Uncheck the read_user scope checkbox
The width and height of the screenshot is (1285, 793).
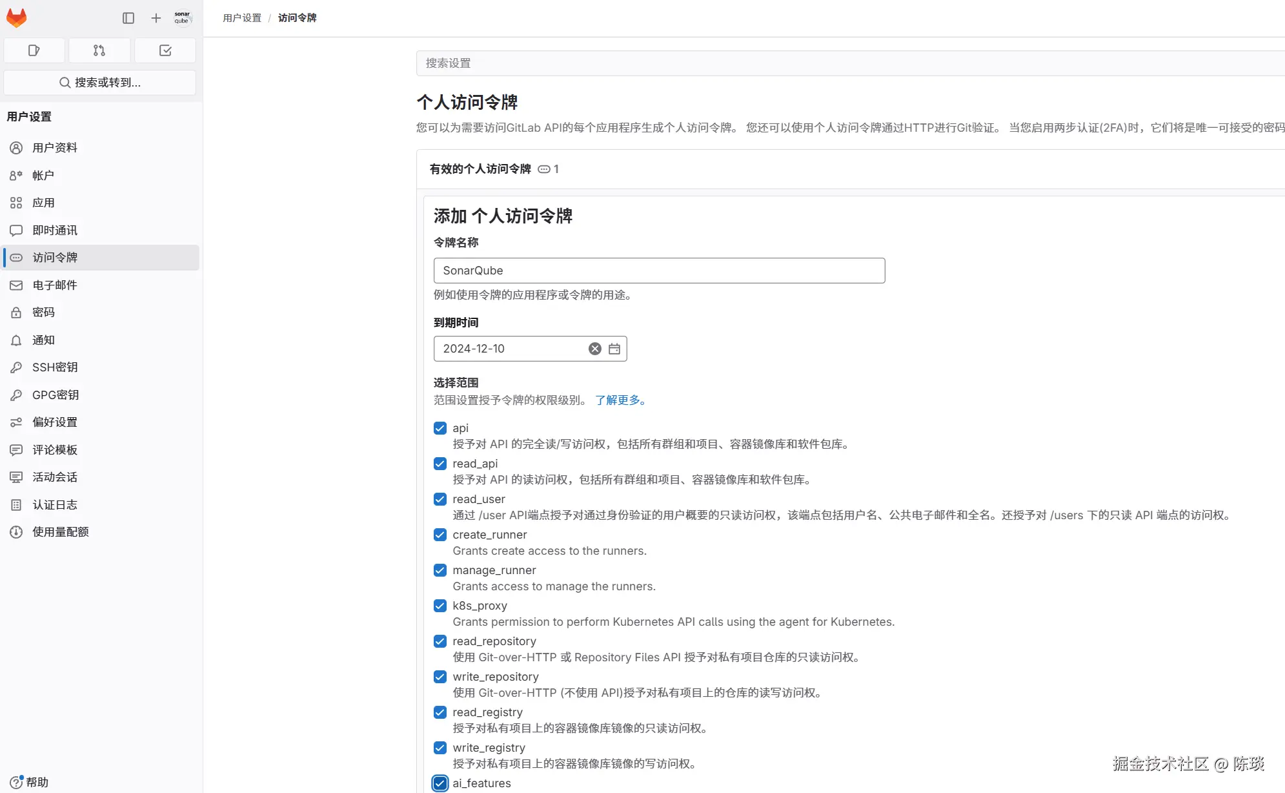click(440, 499)
